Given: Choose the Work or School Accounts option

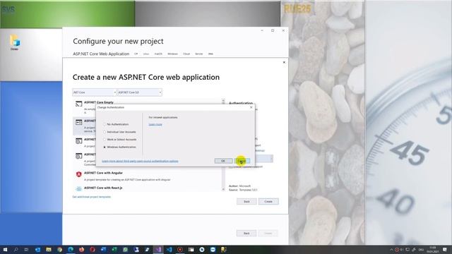Looking at the screenshot, I should tap(105, 140).
